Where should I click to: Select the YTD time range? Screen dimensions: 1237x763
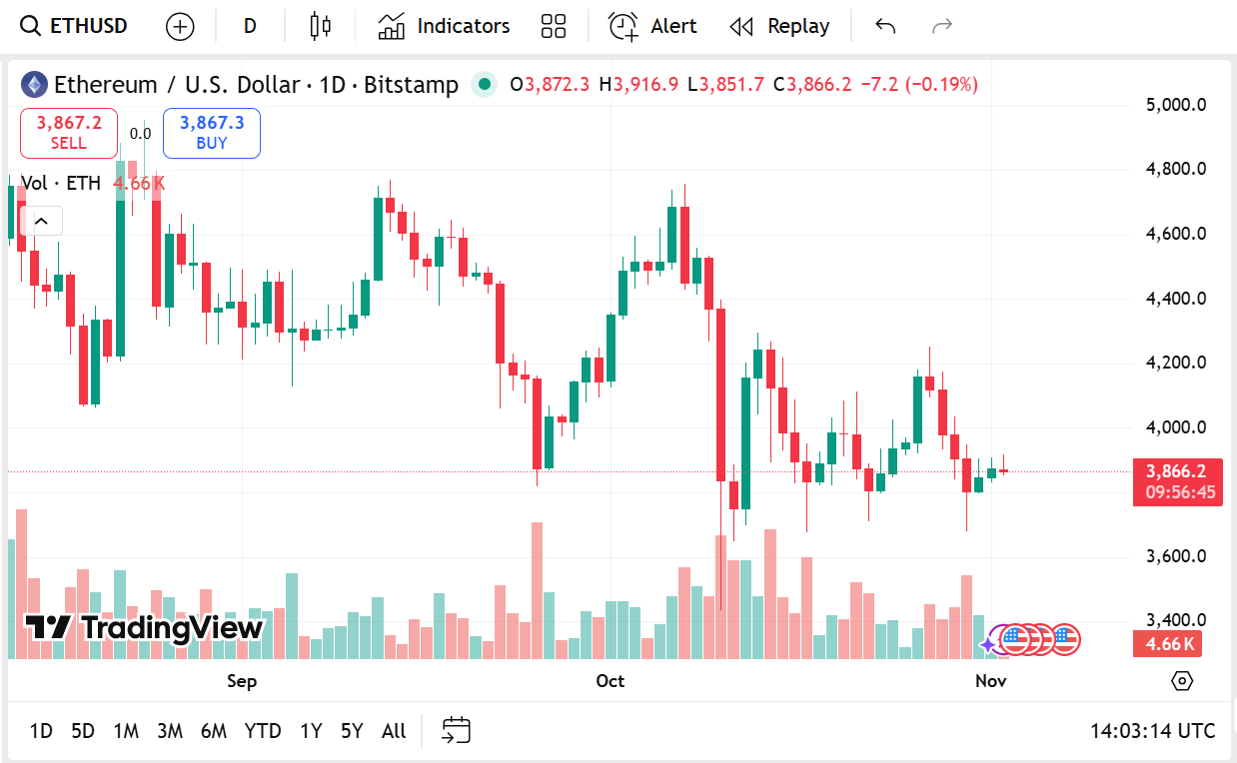click(x=263, y=731)
